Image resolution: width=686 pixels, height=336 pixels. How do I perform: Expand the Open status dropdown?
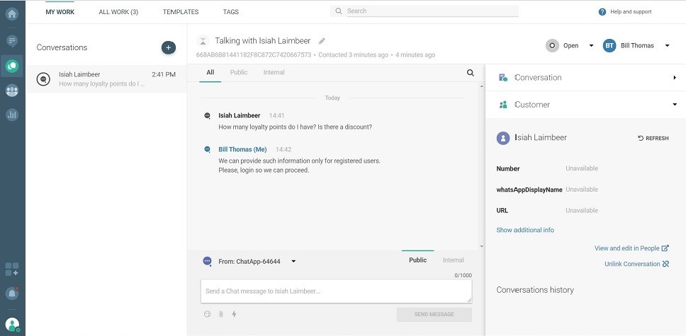[x=591, y=46]
